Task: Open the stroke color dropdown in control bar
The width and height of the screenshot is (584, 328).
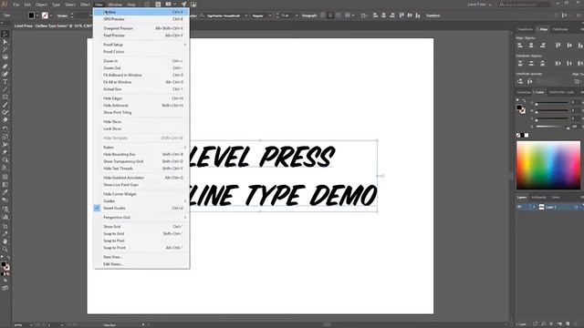Action: click(x=51, y=15)
